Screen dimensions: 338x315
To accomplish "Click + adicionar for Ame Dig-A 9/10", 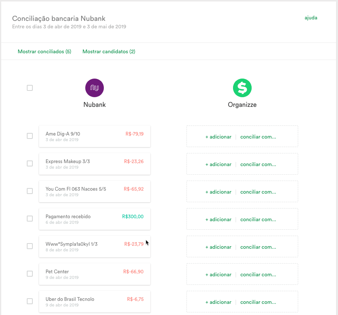I will pyautogui.click(x=218, y=137).
